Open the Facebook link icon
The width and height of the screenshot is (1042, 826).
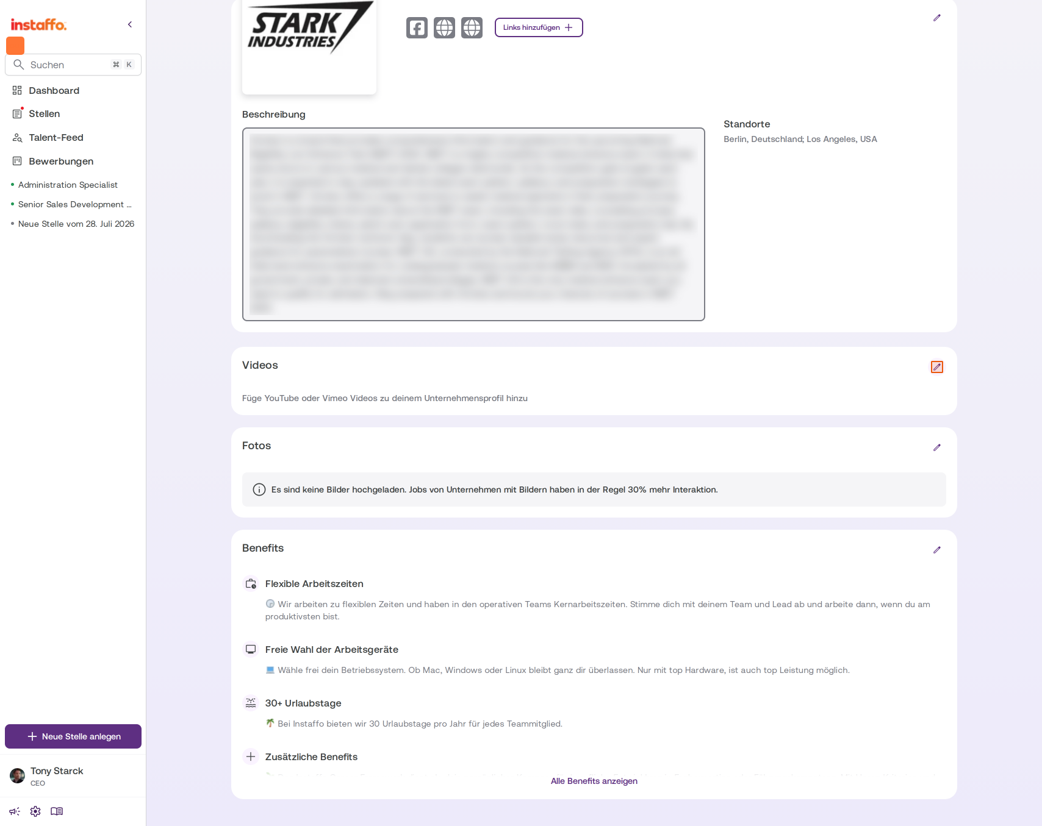coord(417,27)
